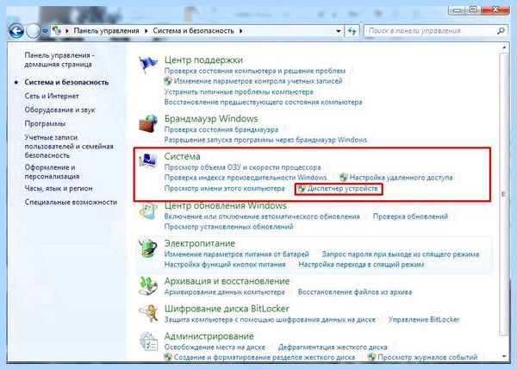The width and height of the screenshot is (517, 370).
Task: Open Просмотр установленных обновлений
Action: (x=228, y=227)
